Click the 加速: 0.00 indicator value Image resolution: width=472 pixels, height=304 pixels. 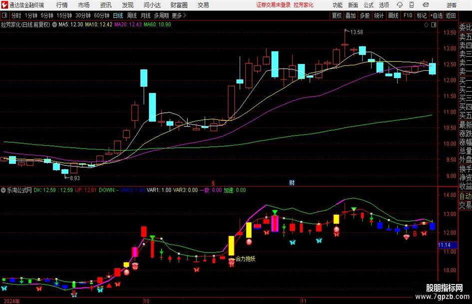tap(234, 190)
